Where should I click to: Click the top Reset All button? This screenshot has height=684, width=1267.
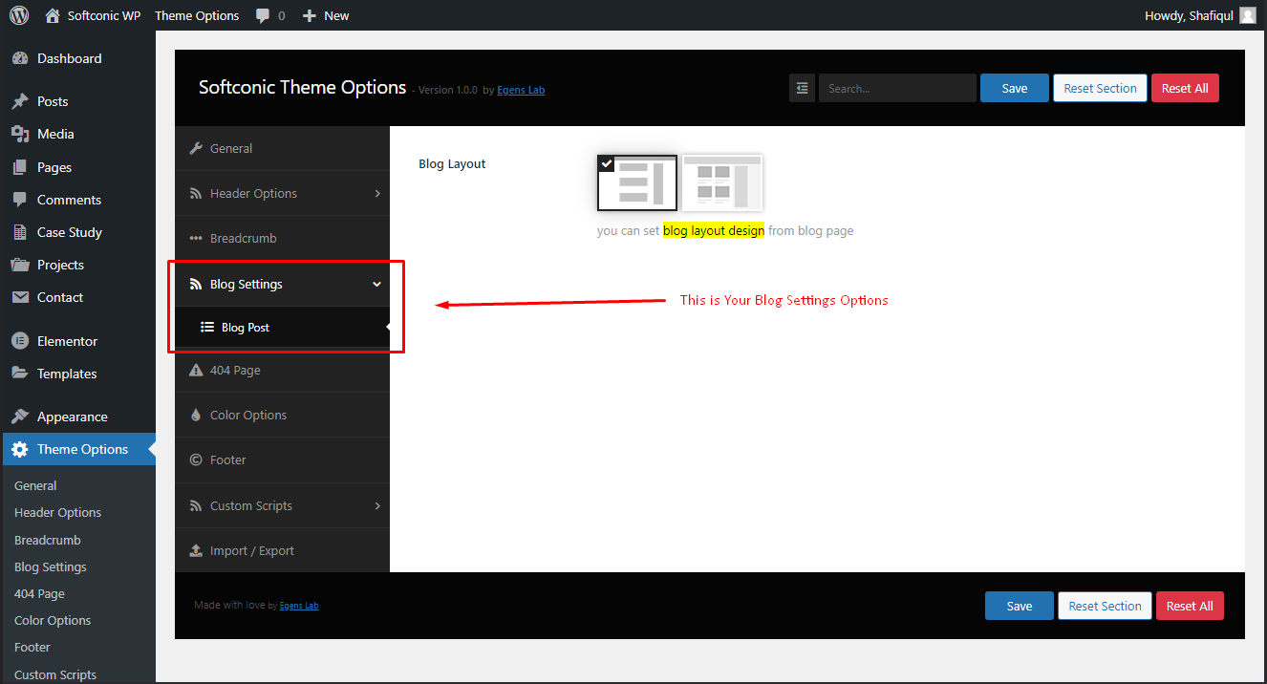pyautogui.click(x=1185, y=88)
